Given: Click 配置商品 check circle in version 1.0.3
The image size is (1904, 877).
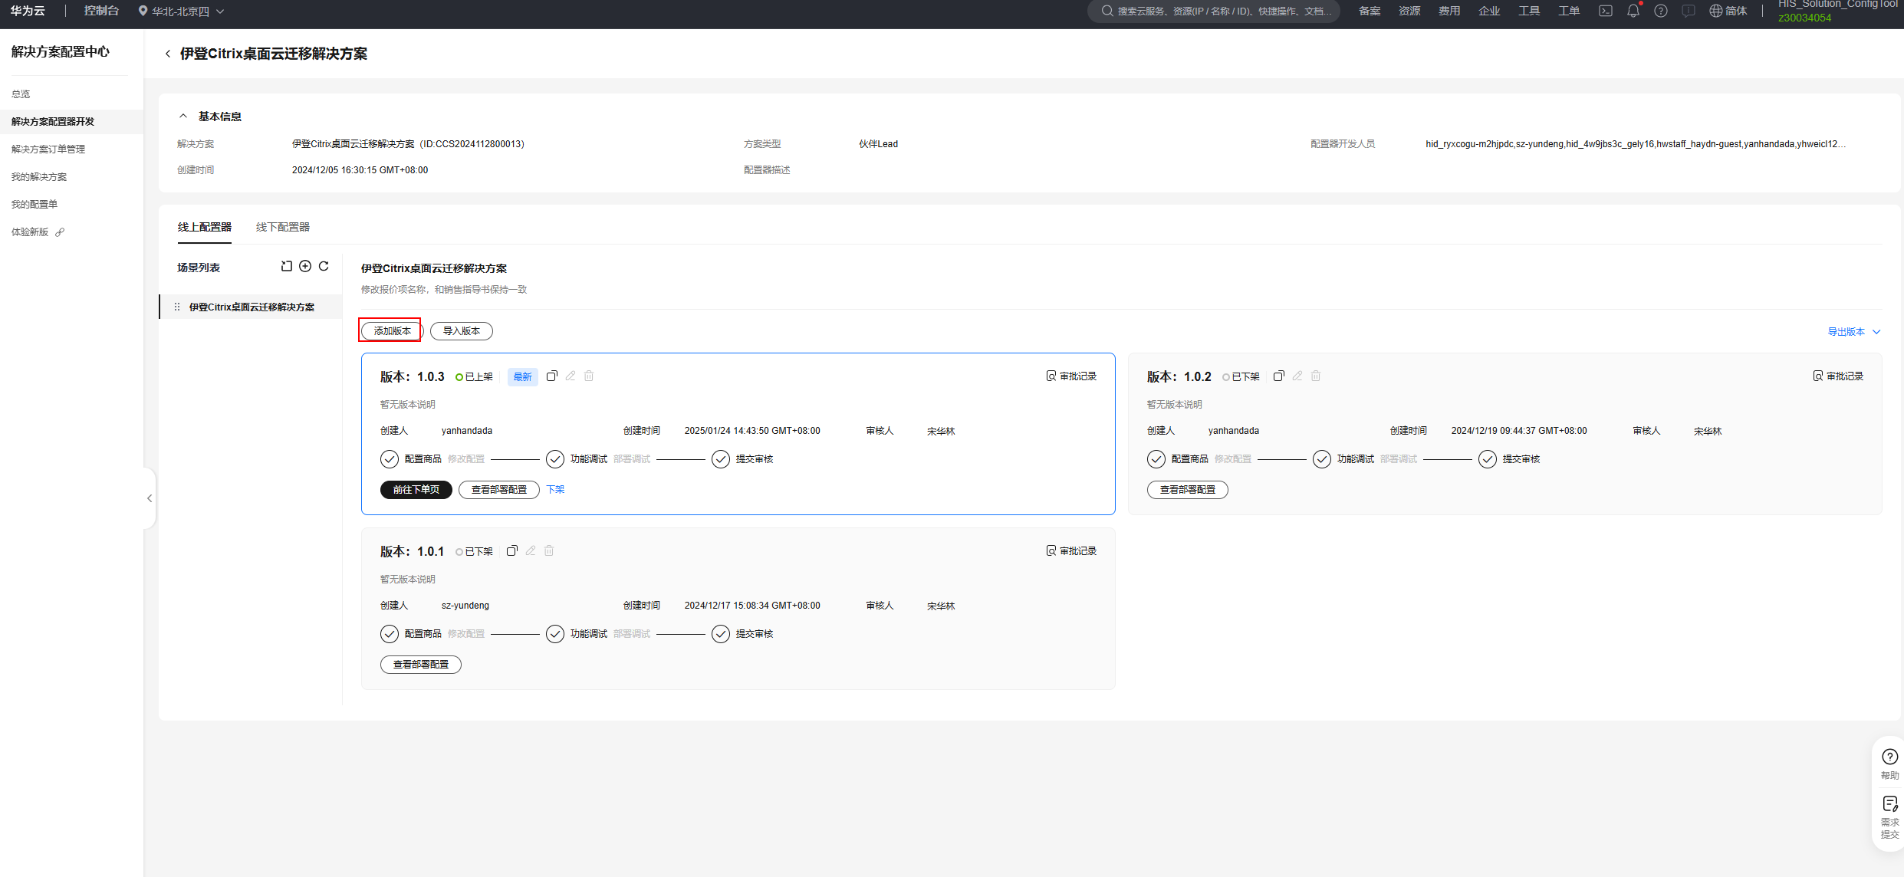Looking at the screenshot, I should pos(390,458).
